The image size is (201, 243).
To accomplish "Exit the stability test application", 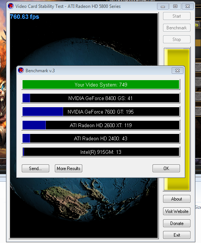I will [x=177, y=235].
